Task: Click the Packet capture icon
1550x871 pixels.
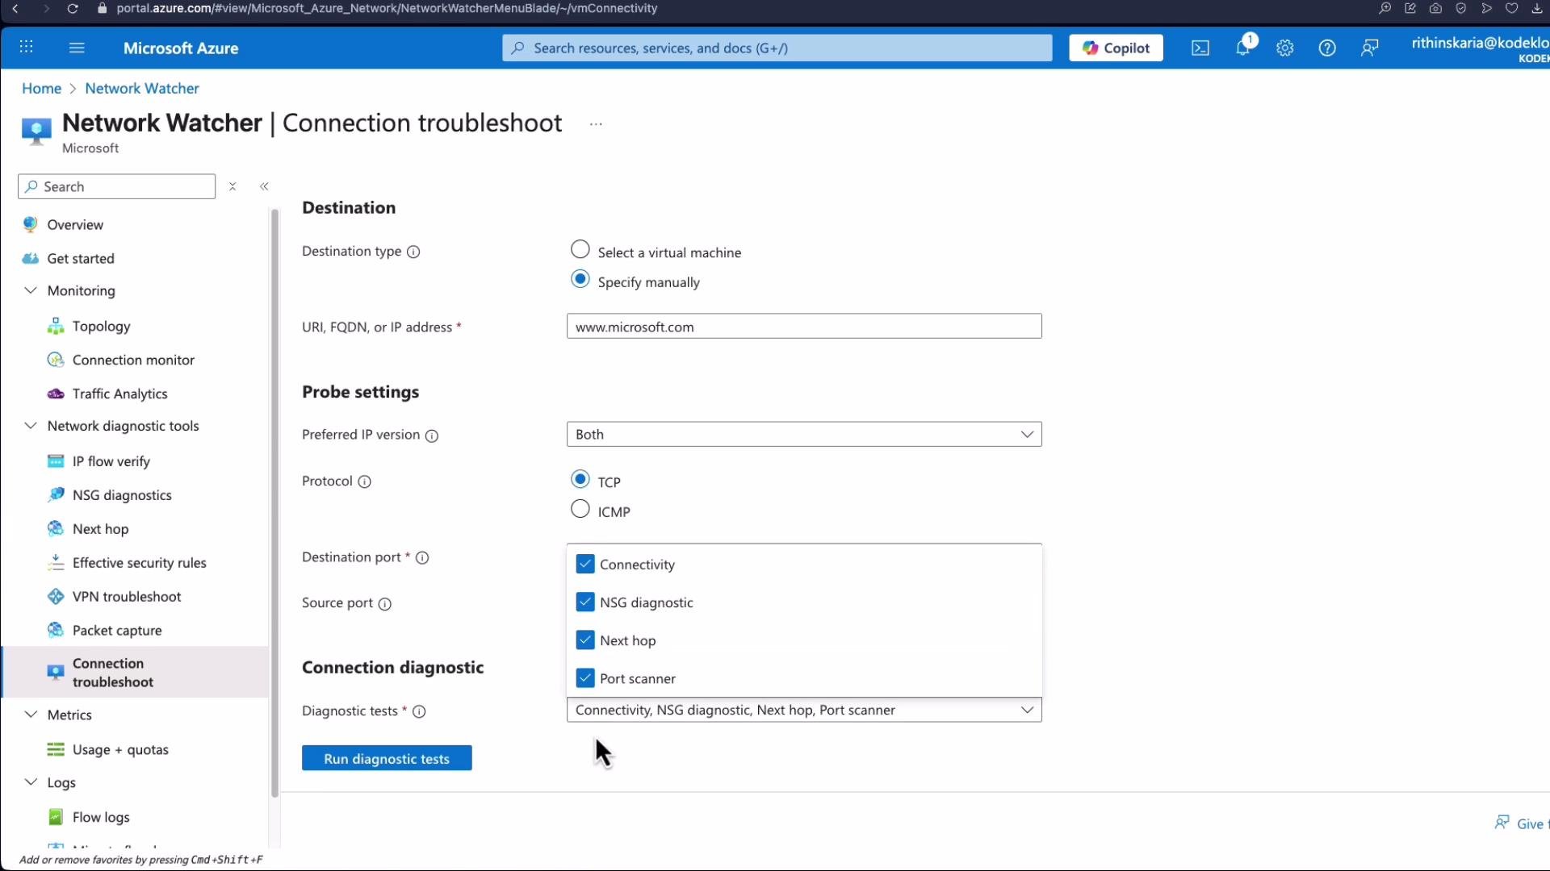Action: pyautogui.click(x=56, y=631)
